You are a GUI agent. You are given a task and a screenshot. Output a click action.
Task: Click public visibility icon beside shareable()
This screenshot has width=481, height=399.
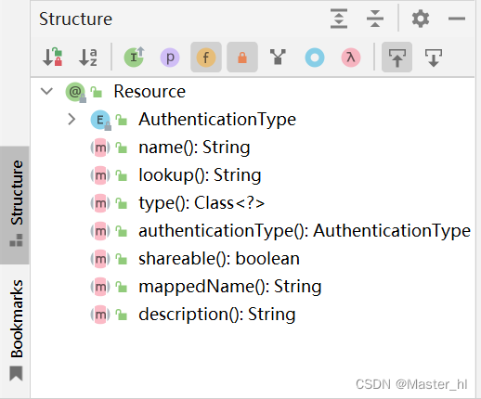tap(122, 259)
